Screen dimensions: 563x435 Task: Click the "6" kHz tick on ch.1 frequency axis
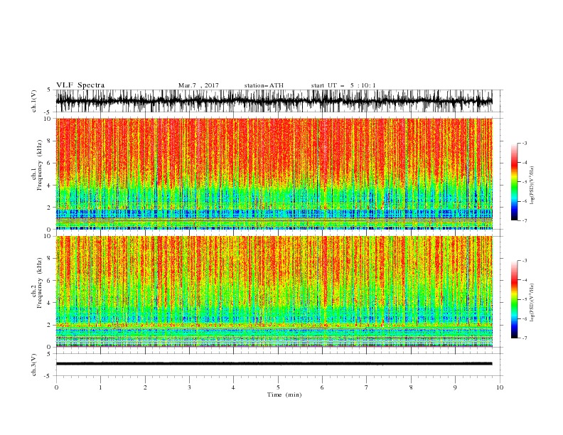tap(50, 163)
